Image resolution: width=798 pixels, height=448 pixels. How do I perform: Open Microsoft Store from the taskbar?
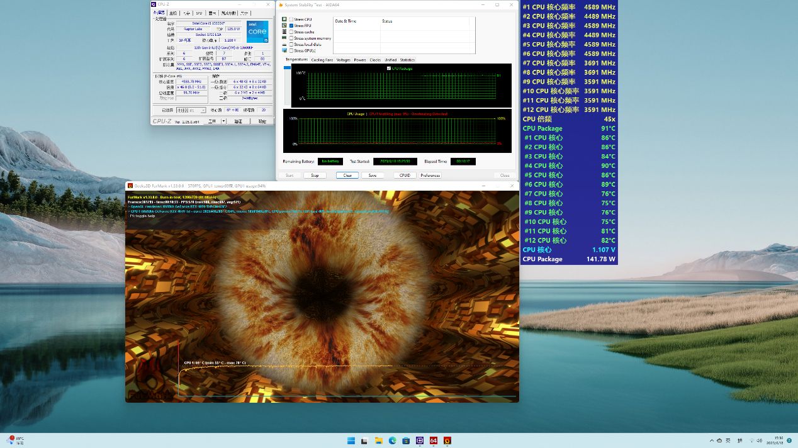[x=406, y=440]
